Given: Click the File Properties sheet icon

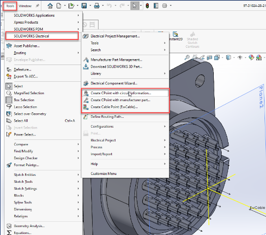Looking at the screenshot, I should (156, 6).
